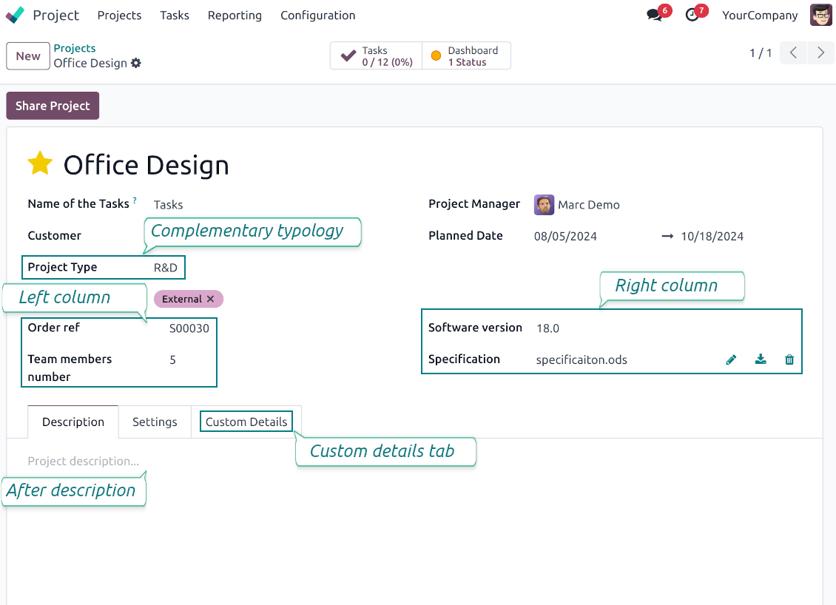This screenshot has width=836, height=605.
Task: Toggle the yellow favorite star
Action: 40,163
